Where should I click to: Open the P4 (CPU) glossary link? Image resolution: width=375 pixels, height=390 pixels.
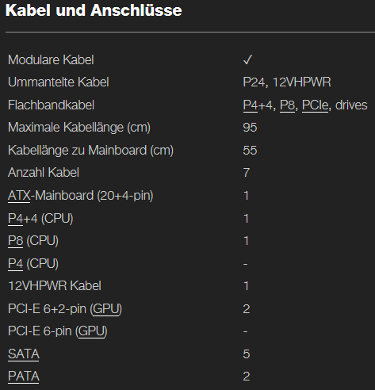15,264
